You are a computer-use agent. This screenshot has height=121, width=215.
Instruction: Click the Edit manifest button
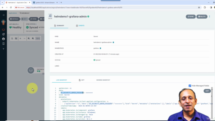(207, 91)
